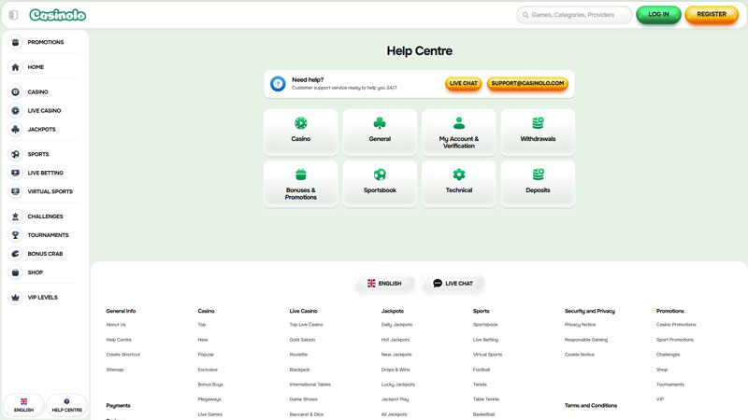Open Bonuses & Promotions help card
748x420 pixels.
pos(300,183)
